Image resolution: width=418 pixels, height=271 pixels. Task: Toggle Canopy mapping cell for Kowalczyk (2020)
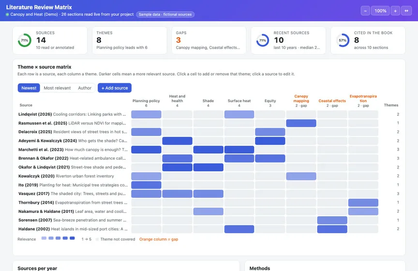tap(301, 176)
